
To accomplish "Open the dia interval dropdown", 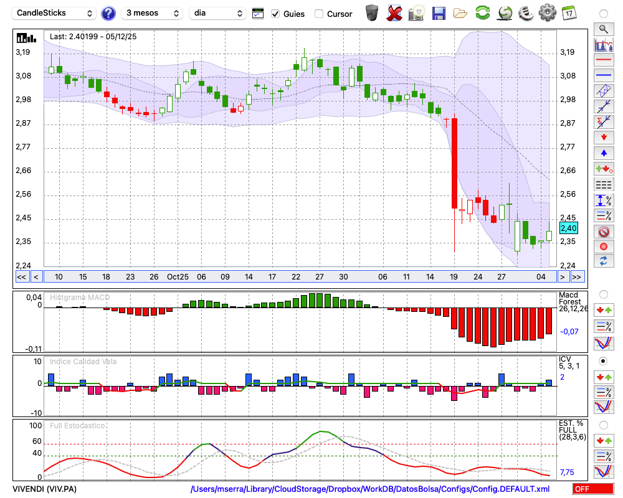I will [217, 13].
